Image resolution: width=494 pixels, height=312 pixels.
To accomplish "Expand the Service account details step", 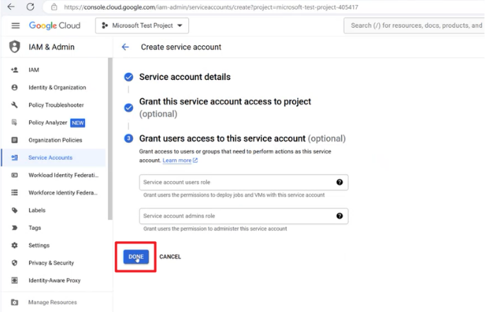I will pos(185,77).
